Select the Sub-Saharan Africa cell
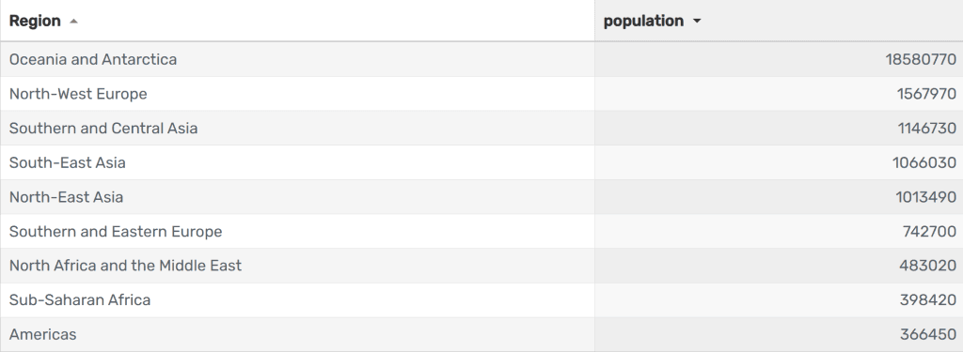 point(297,299)
